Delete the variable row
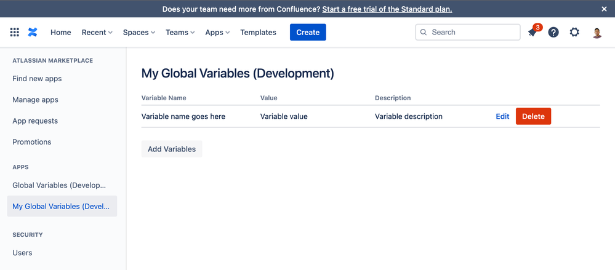615x270 pixels. click(x=533, y=116)
